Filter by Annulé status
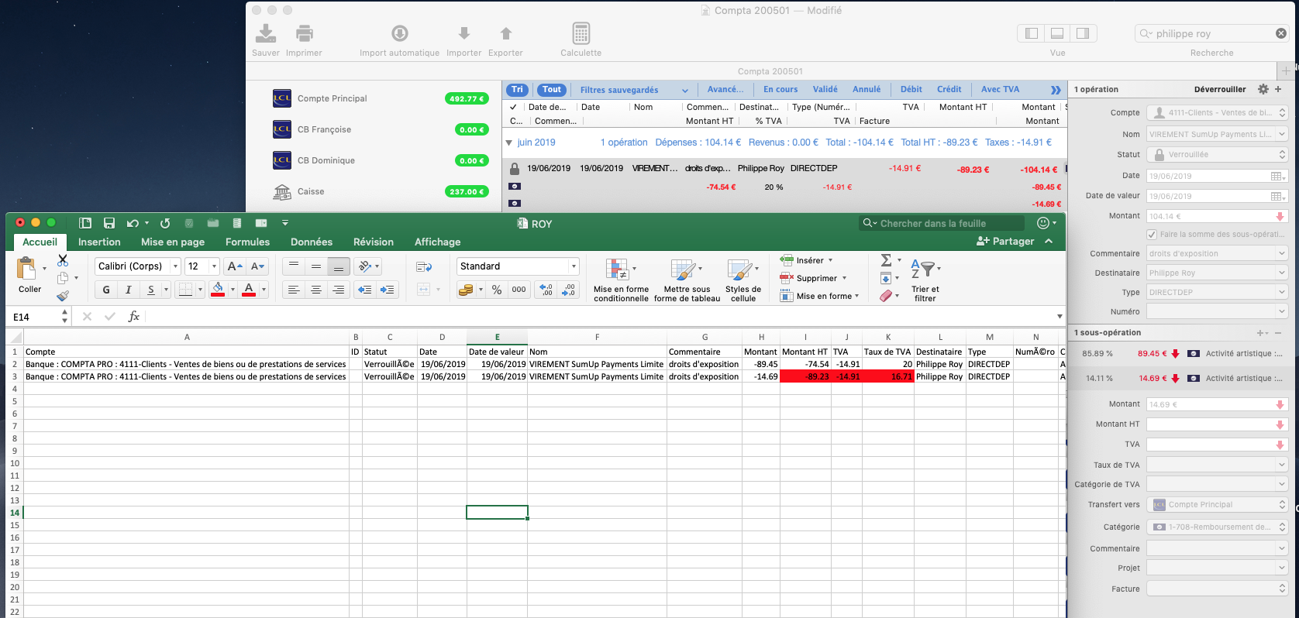The height and width of the screenshot is (618, 1299). click(867, 90)
